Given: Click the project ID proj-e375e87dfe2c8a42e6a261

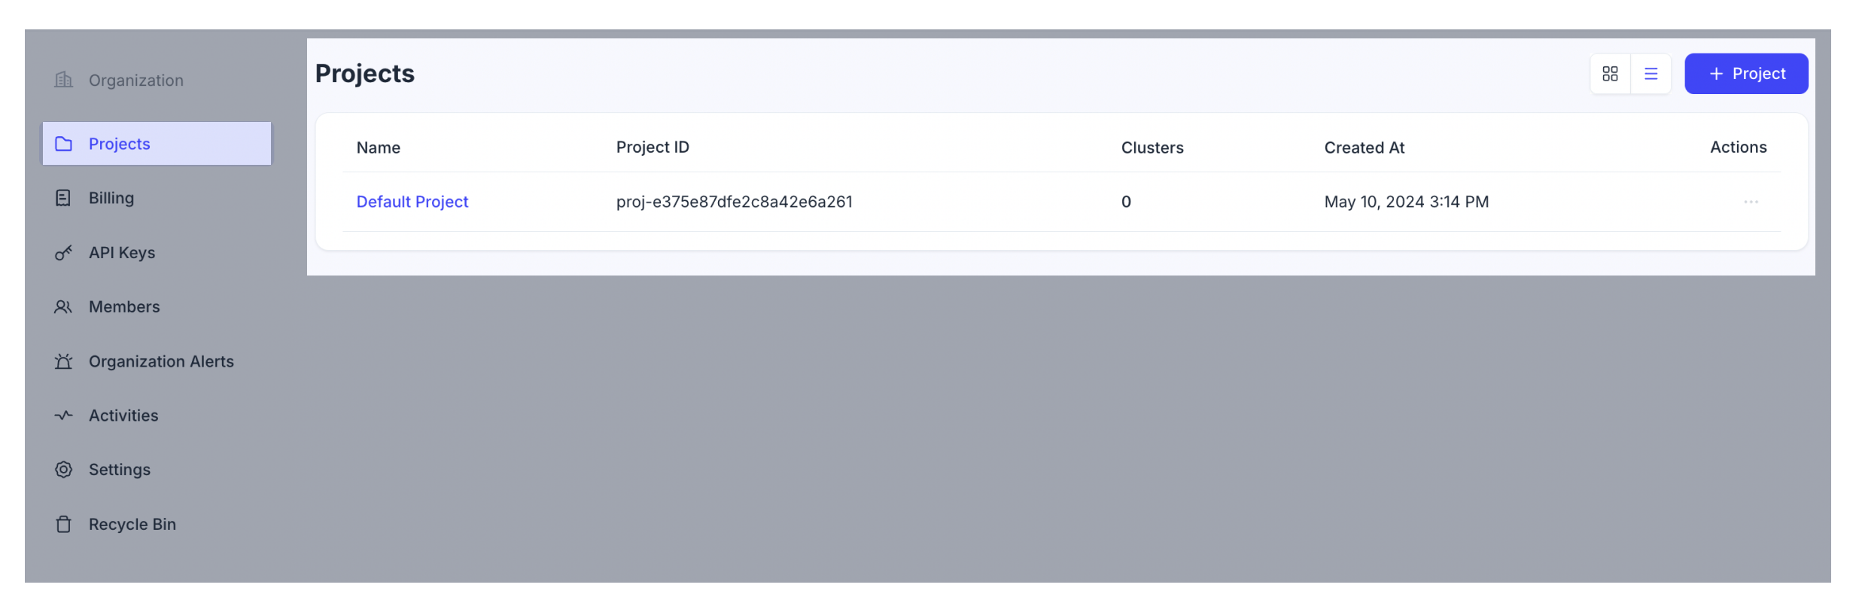Looking at the screenshot, I should tap(734, 201).
